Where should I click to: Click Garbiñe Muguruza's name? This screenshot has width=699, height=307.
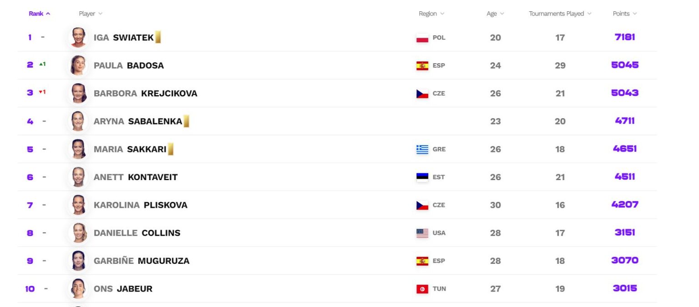(x=141, y=261)
